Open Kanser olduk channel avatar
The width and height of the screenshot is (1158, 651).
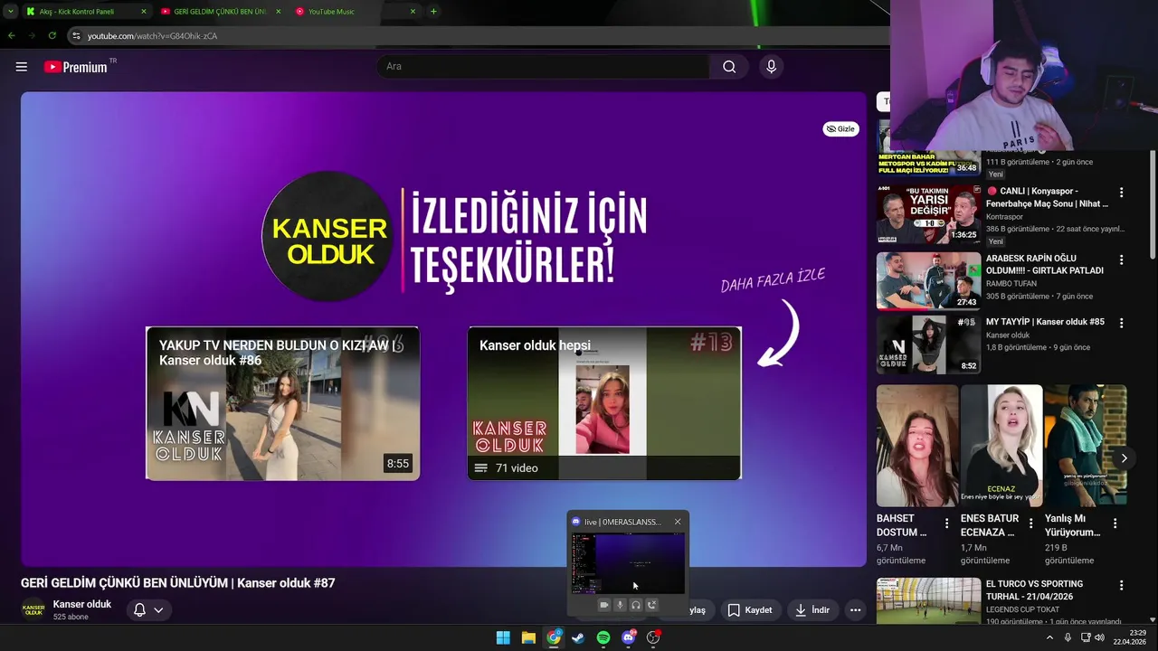[x=33, y=609]
